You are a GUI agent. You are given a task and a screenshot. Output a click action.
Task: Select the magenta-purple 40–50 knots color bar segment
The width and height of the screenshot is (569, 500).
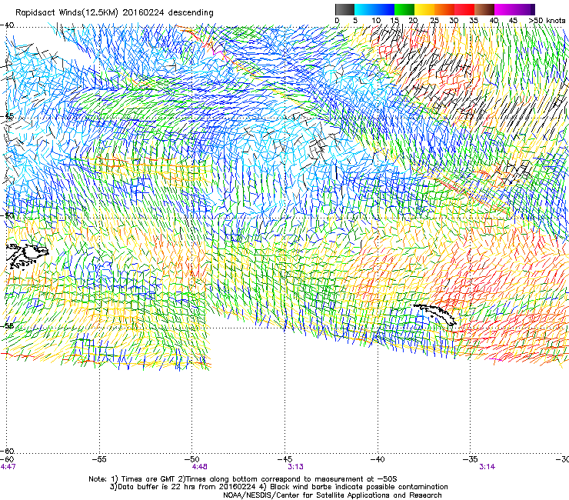[x=514, y=9]
